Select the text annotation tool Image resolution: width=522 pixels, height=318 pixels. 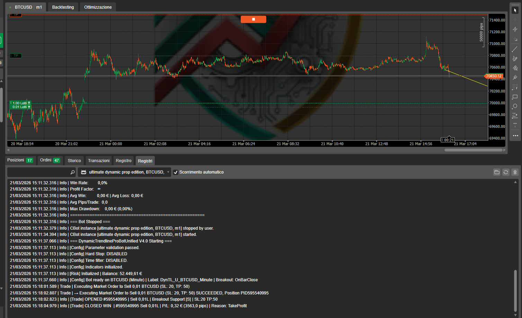point(515,125)
